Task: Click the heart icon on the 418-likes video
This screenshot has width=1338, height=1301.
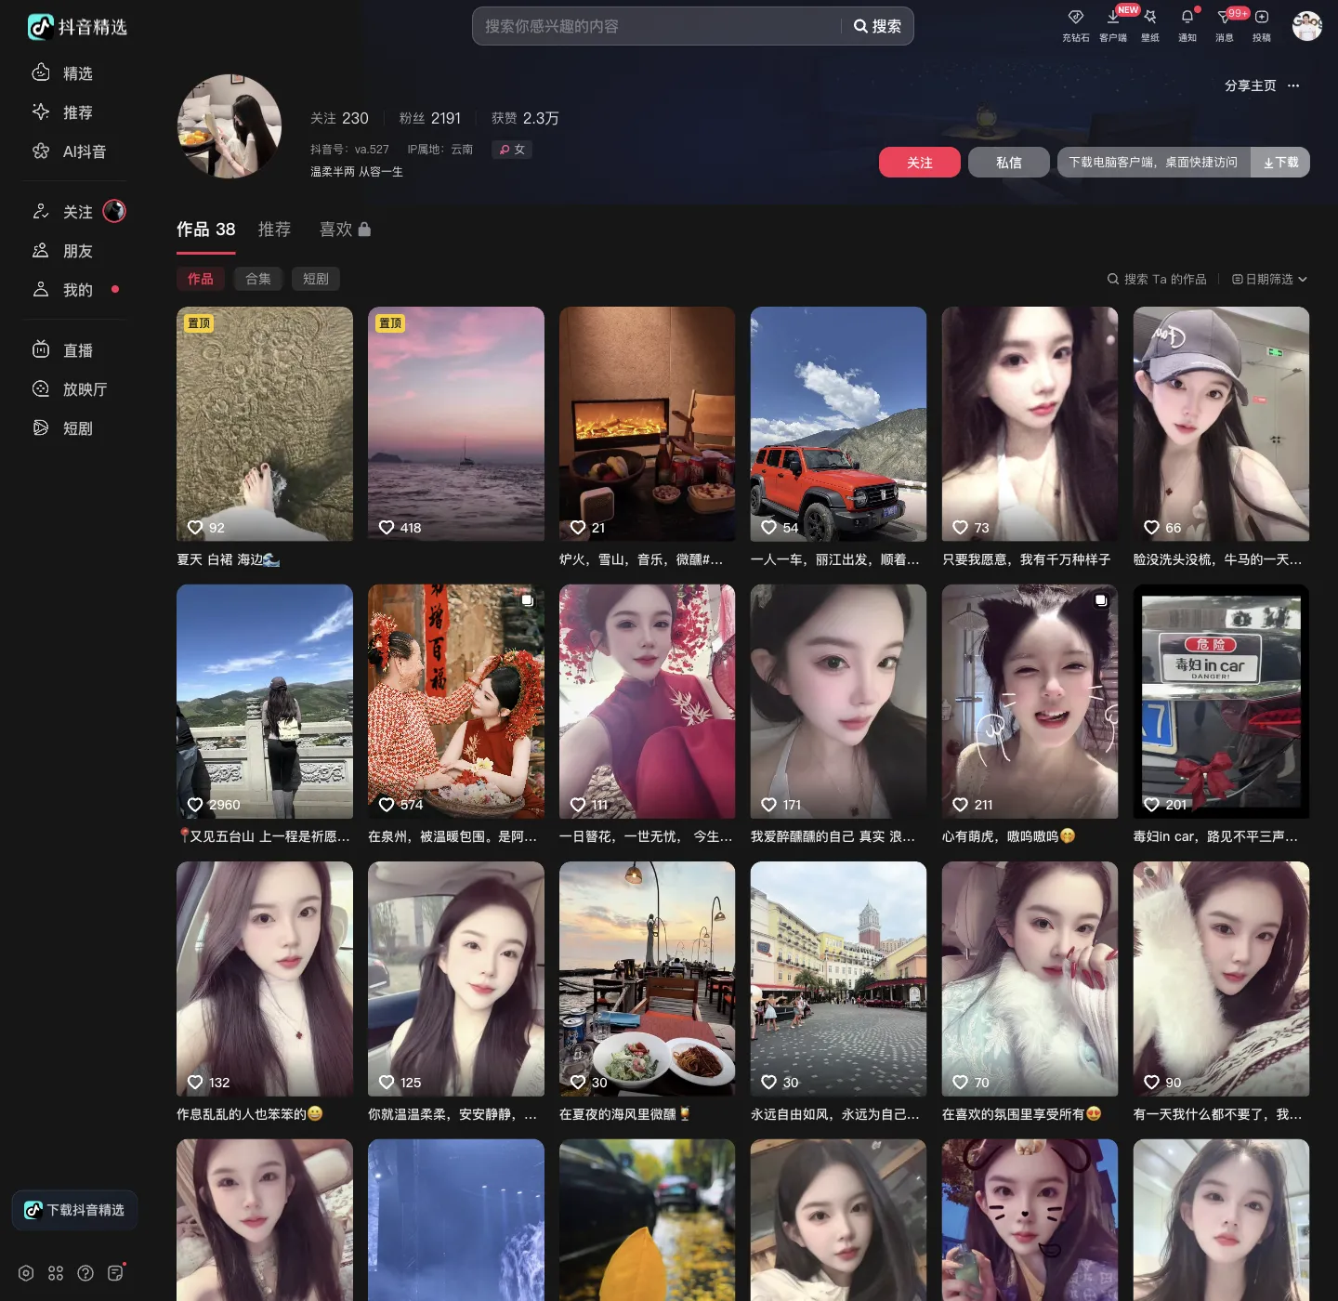Action: coord(387,528)
